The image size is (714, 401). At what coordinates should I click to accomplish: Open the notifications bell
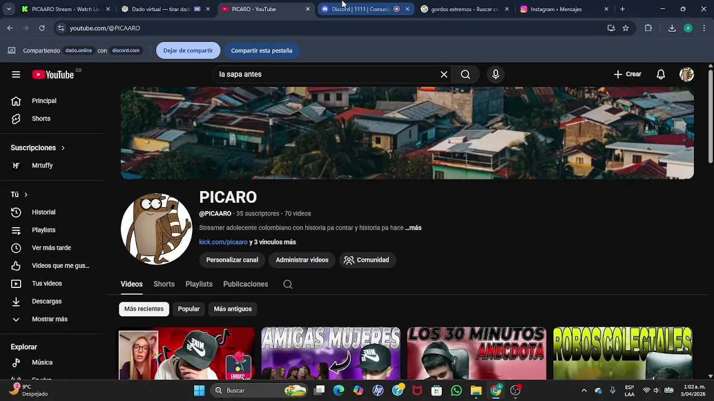coord(660,75)
